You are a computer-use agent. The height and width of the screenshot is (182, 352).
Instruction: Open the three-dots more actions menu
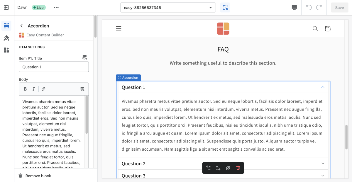[x=56, y=8]
